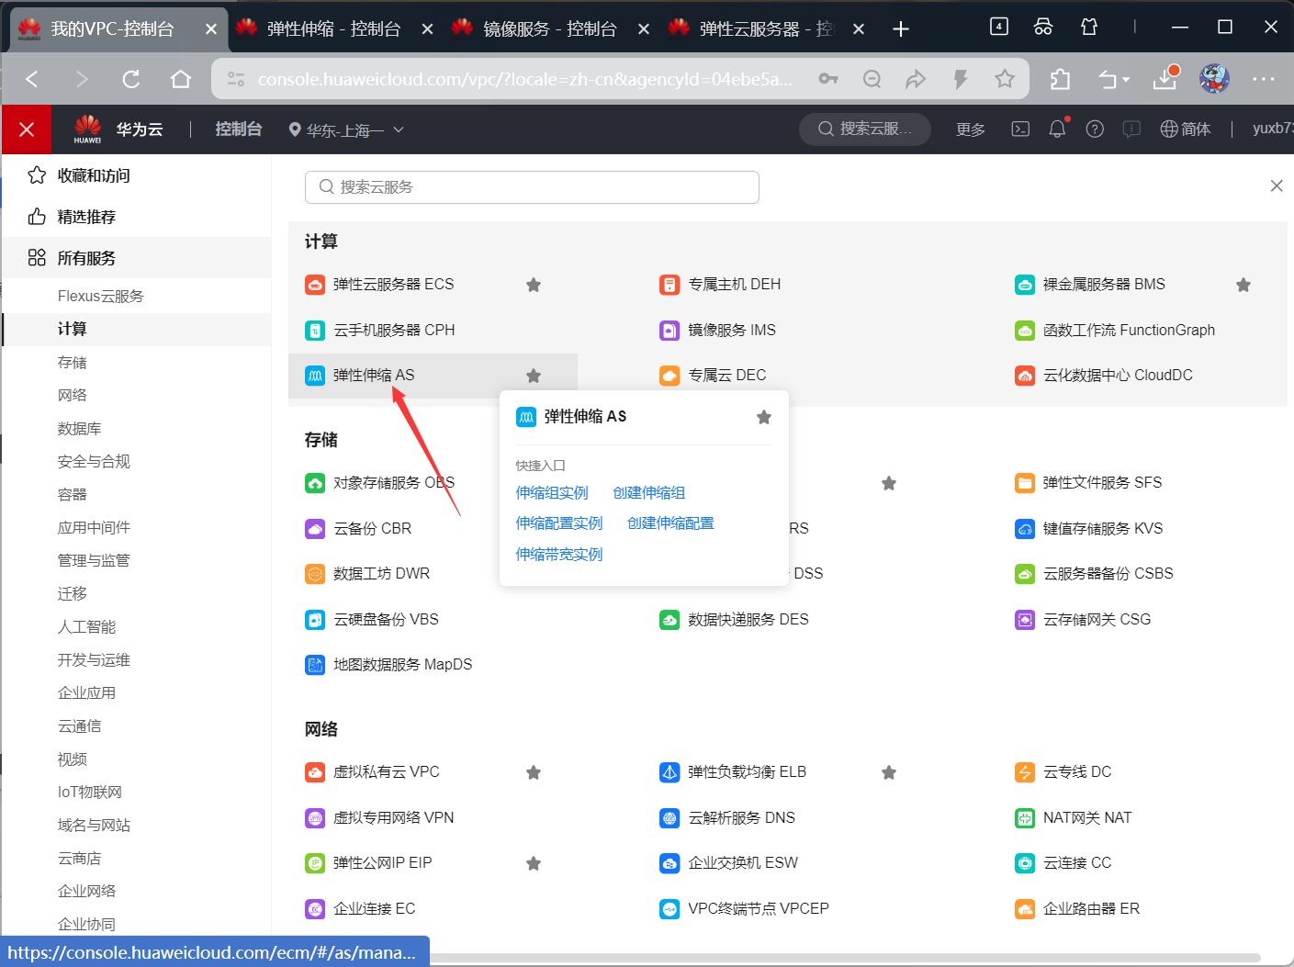Open 函数工作流 FunctionGraph icon
The image size is (1294, 967).
(x=1025, y=331)
